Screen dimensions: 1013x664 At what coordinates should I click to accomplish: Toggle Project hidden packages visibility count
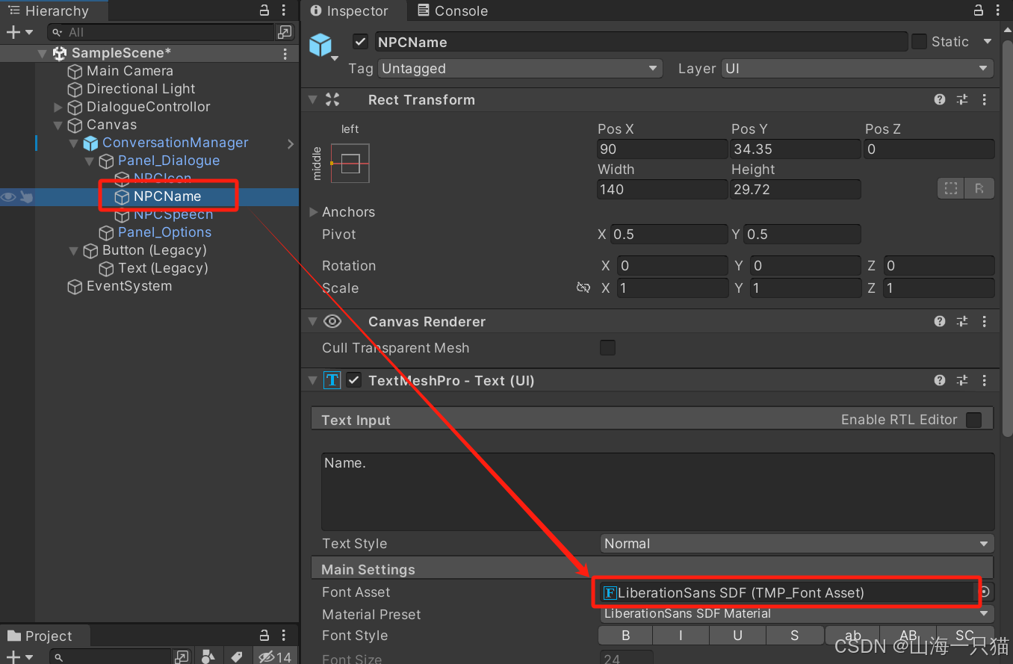click(274, 657)
